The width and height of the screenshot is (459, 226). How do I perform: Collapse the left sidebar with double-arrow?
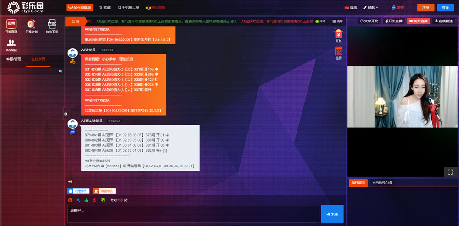(66, 114)
